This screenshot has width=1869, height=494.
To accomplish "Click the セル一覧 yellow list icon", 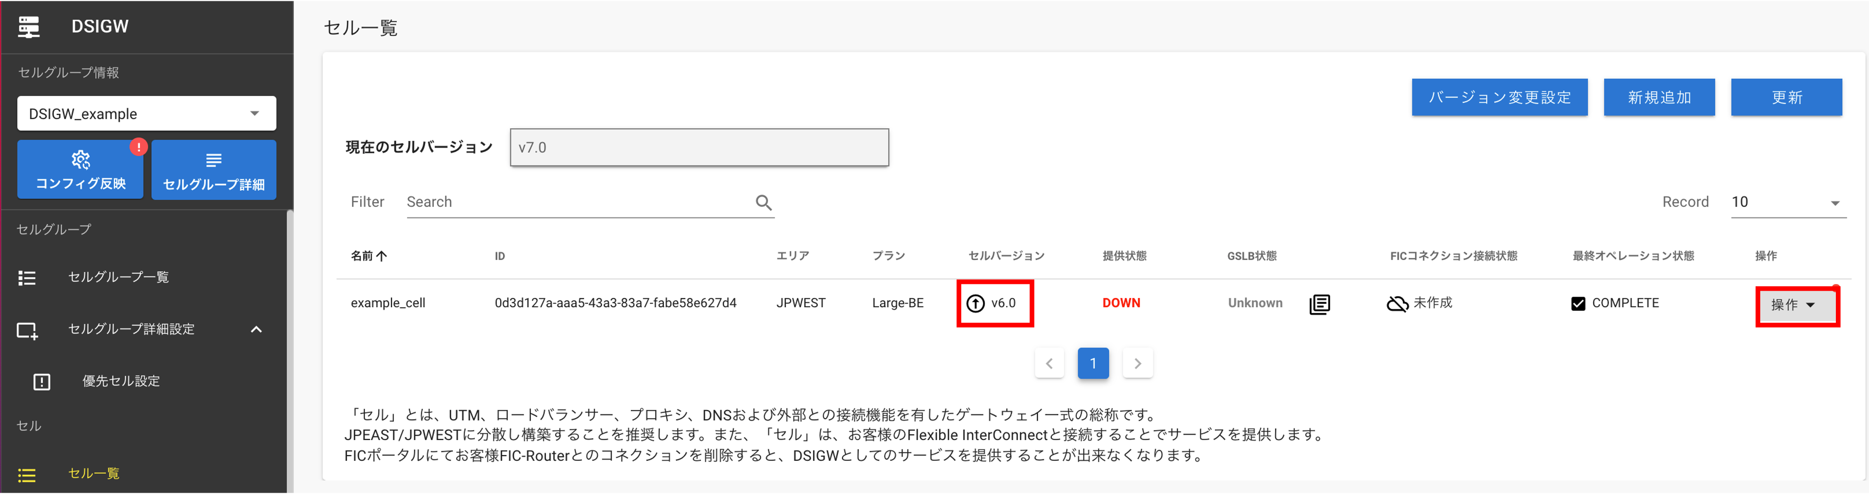I will pyautogui.click(x=27, y=475).
